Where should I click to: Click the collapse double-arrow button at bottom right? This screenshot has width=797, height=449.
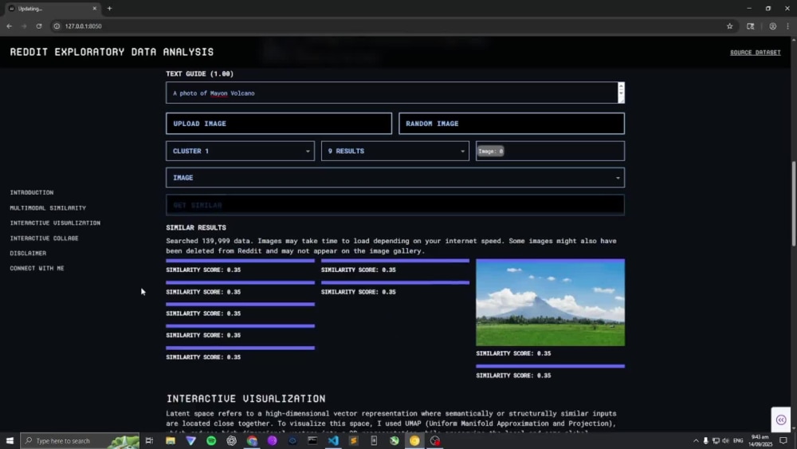click(781, 419)
